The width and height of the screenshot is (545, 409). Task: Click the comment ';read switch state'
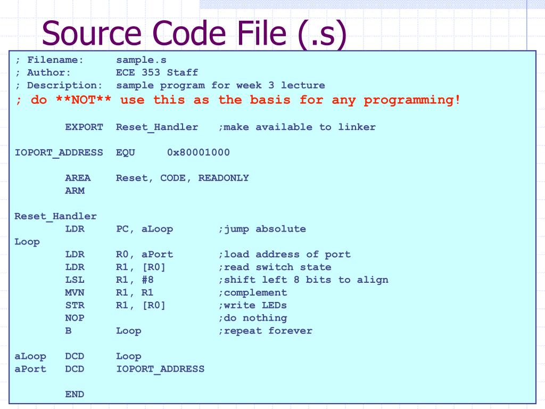click(275, 267)
